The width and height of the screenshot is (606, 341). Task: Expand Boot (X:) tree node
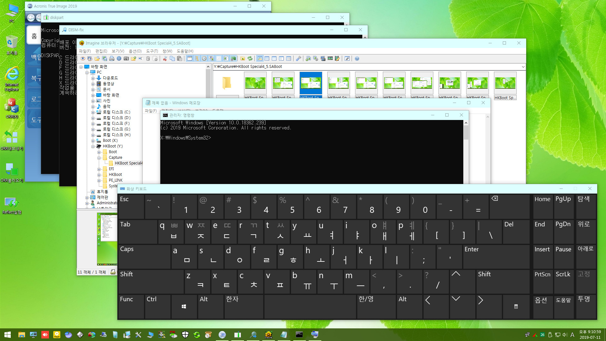(x=93, y=141)
